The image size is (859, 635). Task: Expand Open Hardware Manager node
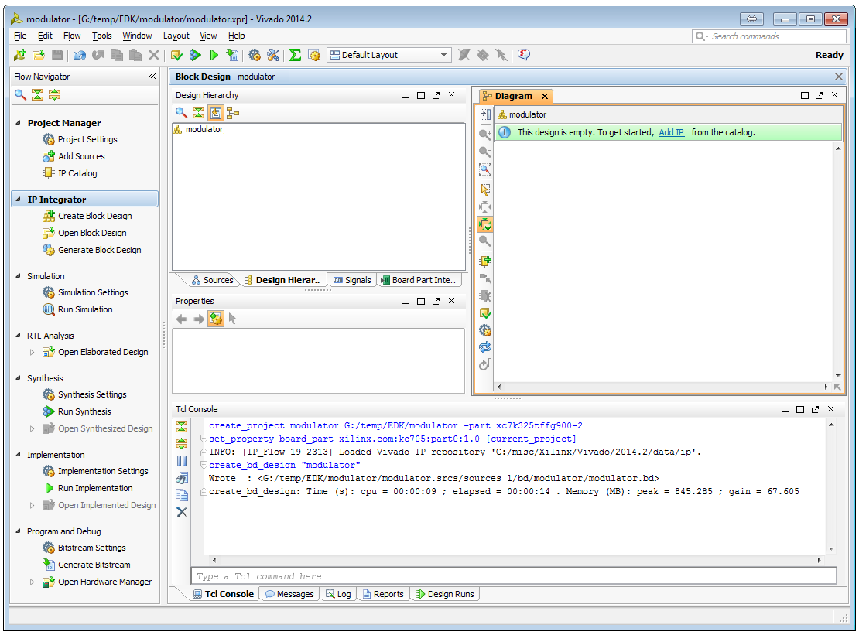tap(32, 582)
